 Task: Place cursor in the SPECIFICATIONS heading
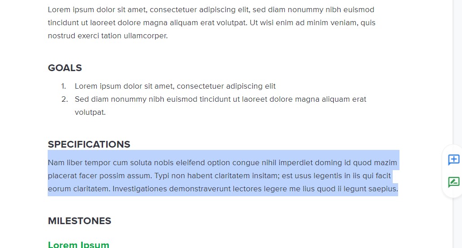(x=89, y=144)
